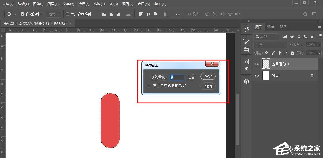Uncheck the 自动选择 checkbox

23,14
